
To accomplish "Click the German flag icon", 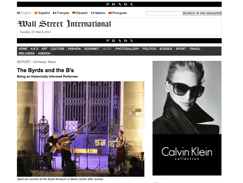I will point(74,13).
